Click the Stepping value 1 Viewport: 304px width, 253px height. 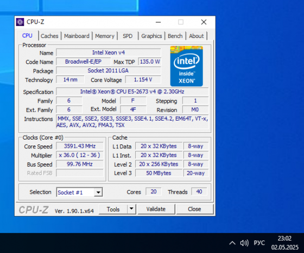point(195,100)
